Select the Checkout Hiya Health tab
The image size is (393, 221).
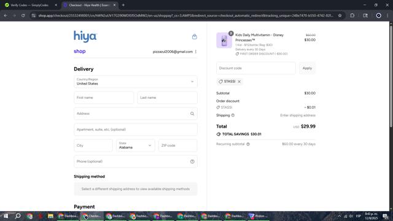pyautogui.click(x=89, y=5)
